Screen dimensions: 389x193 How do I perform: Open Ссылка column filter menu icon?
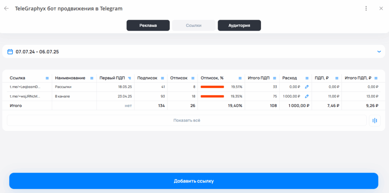47,78
